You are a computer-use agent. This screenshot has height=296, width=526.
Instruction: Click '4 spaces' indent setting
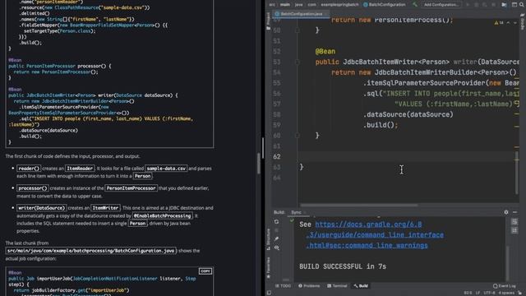(x=506, y=293)
